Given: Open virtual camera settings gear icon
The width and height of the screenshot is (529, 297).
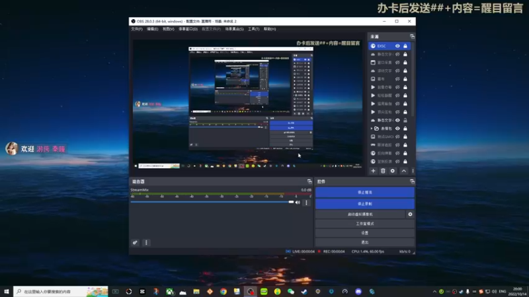Looking at the screenshot, I should pos(410,214).
